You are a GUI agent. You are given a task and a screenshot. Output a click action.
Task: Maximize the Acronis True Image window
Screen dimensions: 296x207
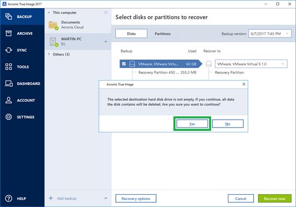click(278, 4)
